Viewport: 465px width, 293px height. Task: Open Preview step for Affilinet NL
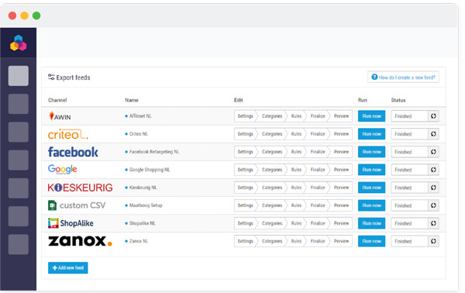pos(341,116)
